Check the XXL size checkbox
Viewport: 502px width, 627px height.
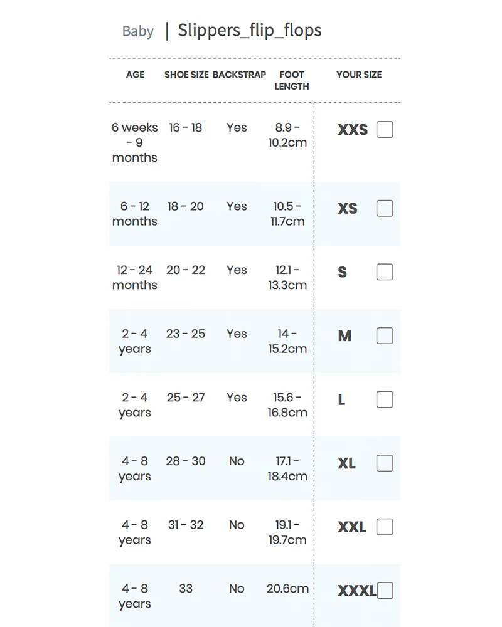coord(385,527)
